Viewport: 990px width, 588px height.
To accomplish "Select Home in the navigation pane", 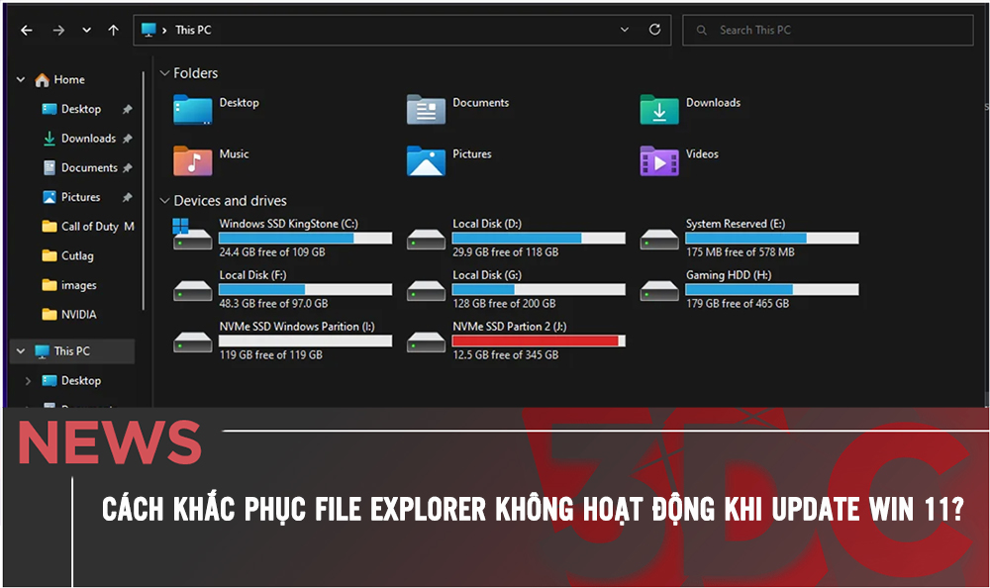I will pos(69,79).
